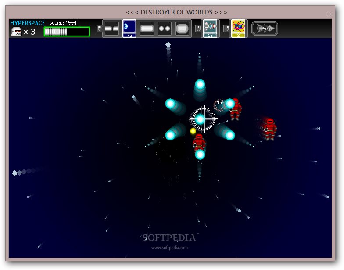The image size is (344, 270).
Task: Click the floating 15 points popup
Action: click(x=219, y=103)
